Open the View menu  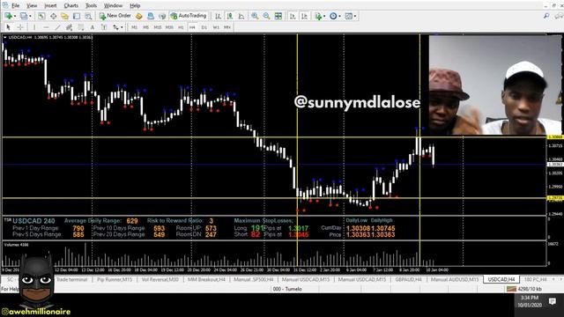[x=32, y=5]
